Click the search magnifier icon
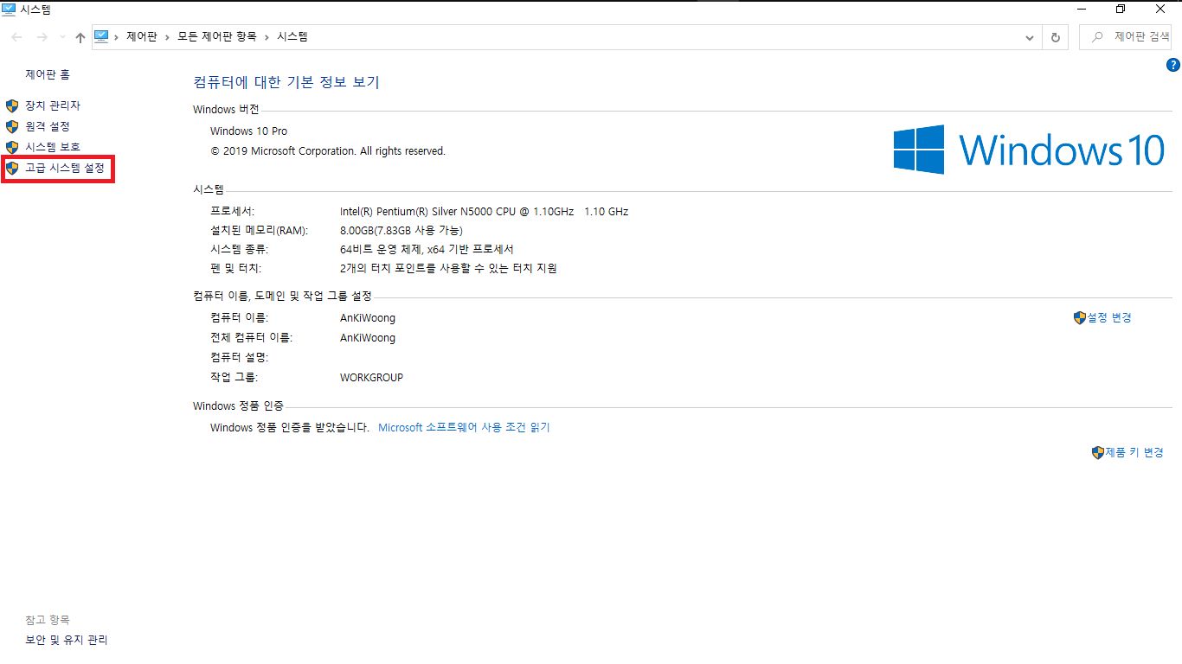 click(x=1098, y=37)
